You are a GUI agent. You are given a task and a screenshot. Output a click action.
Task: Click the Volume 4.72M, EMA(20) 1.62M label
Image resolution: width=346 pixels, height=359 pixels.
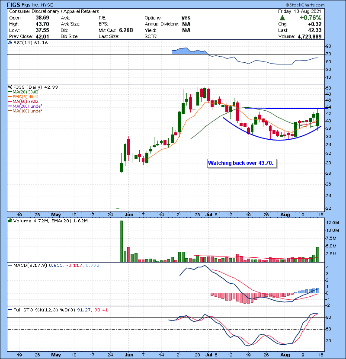click(50, 221)
